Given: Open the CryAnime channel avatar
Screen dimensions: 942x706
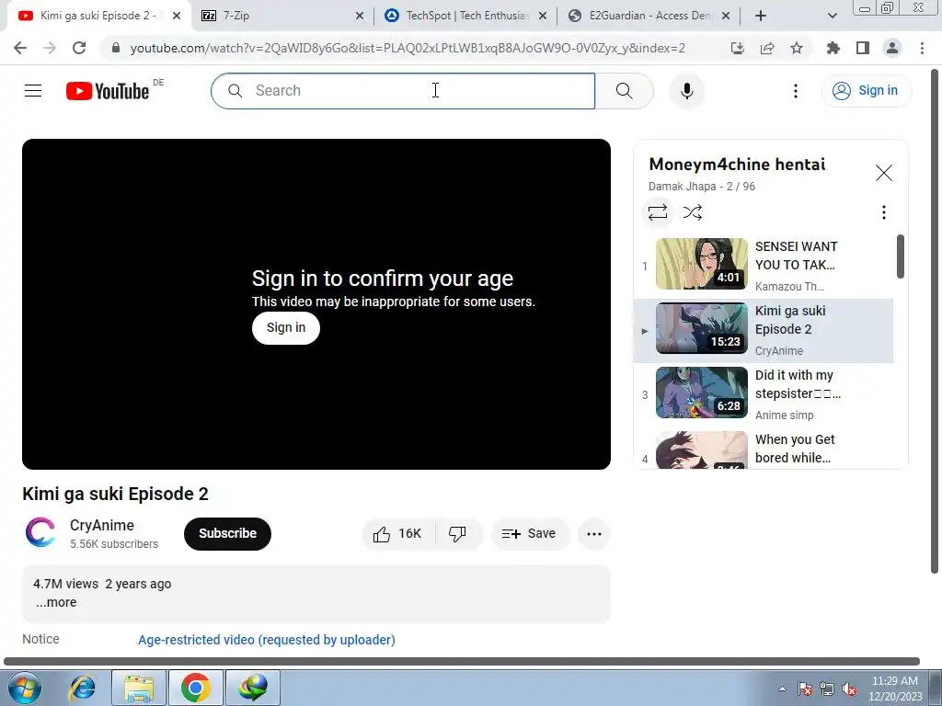Looking at the screenshot, I should (x=40, y=532).
